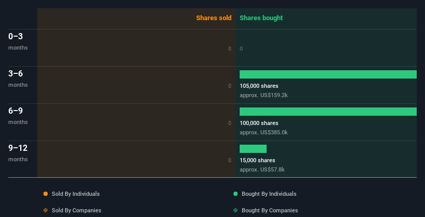
Task: Click the shares sold 0 in 6–9 months row
Action: click(230, 123)
